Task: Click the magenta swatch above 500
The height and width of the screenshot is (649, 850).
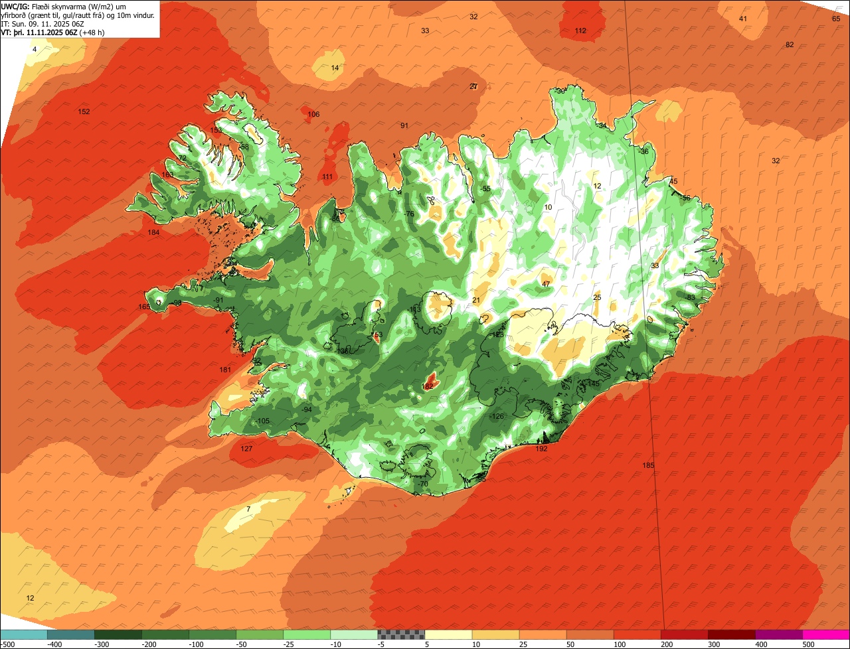Action: point(826,634)
